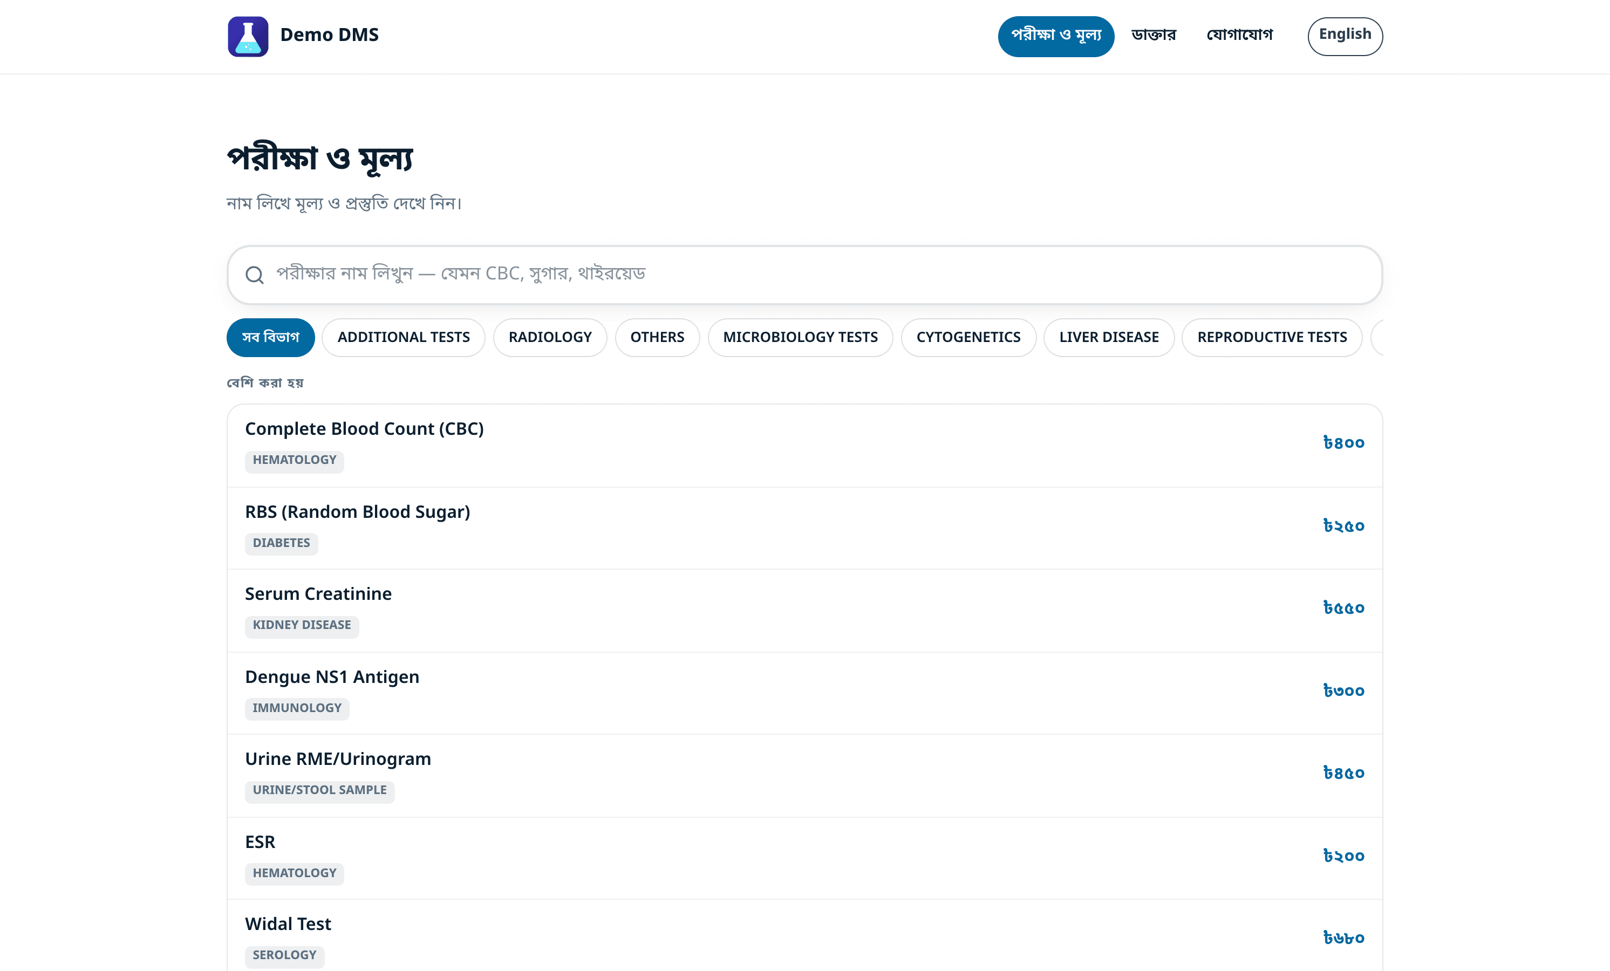Click the ৳৪০০ price of CBC
1610x971 pixels.
click(x=1343, y=443)
